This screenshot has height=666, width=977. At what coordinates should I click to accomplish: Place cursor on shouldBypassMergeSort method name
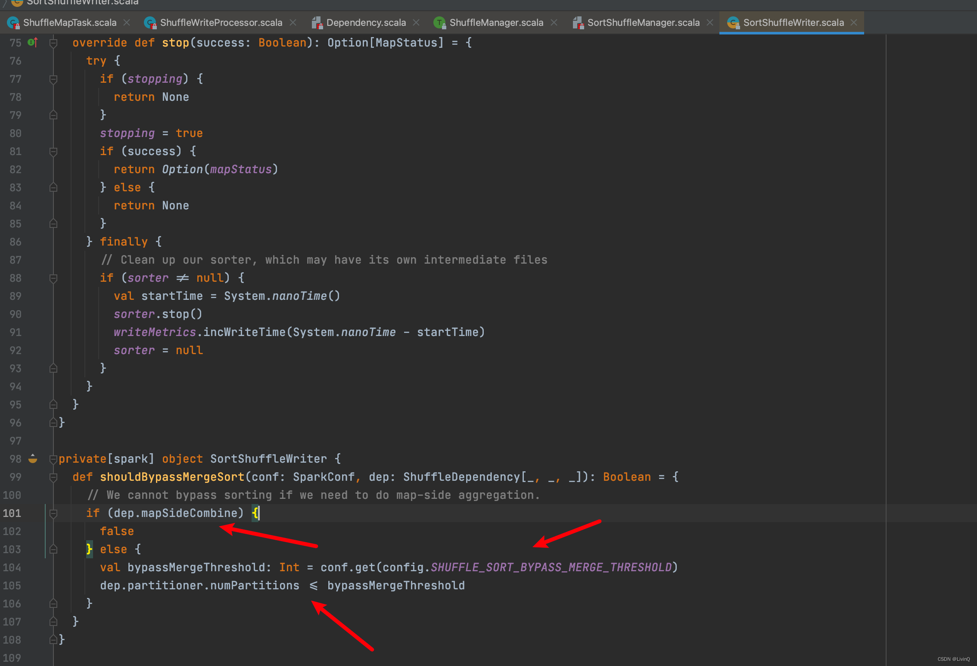[172, 477]
